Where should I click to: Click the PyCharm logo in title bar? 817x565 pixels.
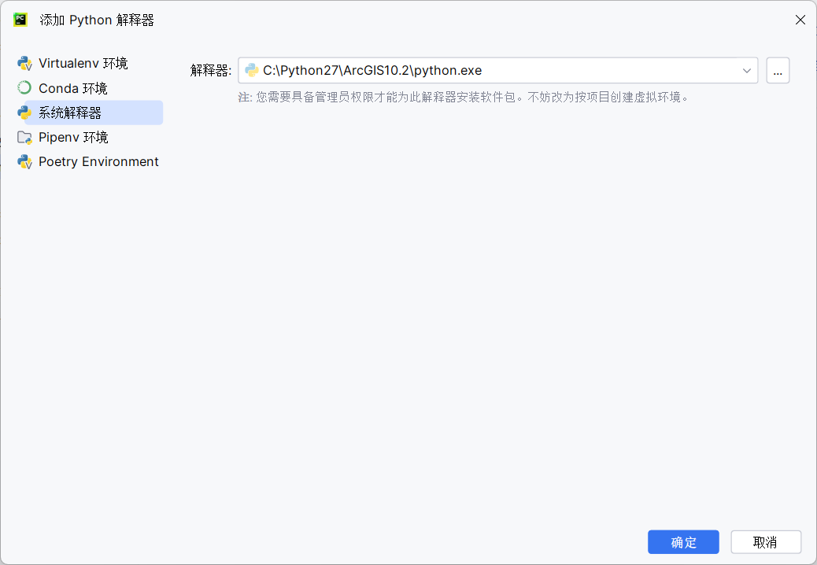coord(20,20)
